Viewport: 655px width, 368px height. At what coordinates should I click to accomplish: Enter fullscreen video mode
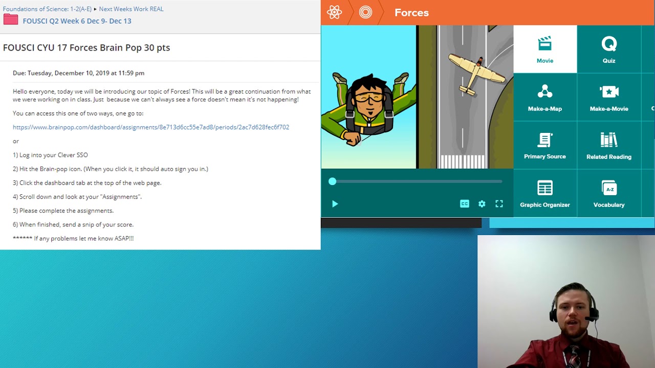coord(499,204)
